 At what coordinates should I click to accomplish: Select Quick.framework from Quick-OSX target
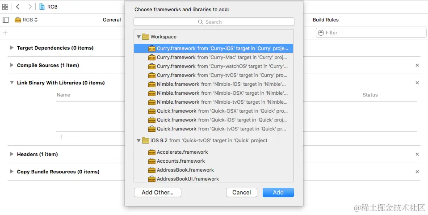(214, 111)
